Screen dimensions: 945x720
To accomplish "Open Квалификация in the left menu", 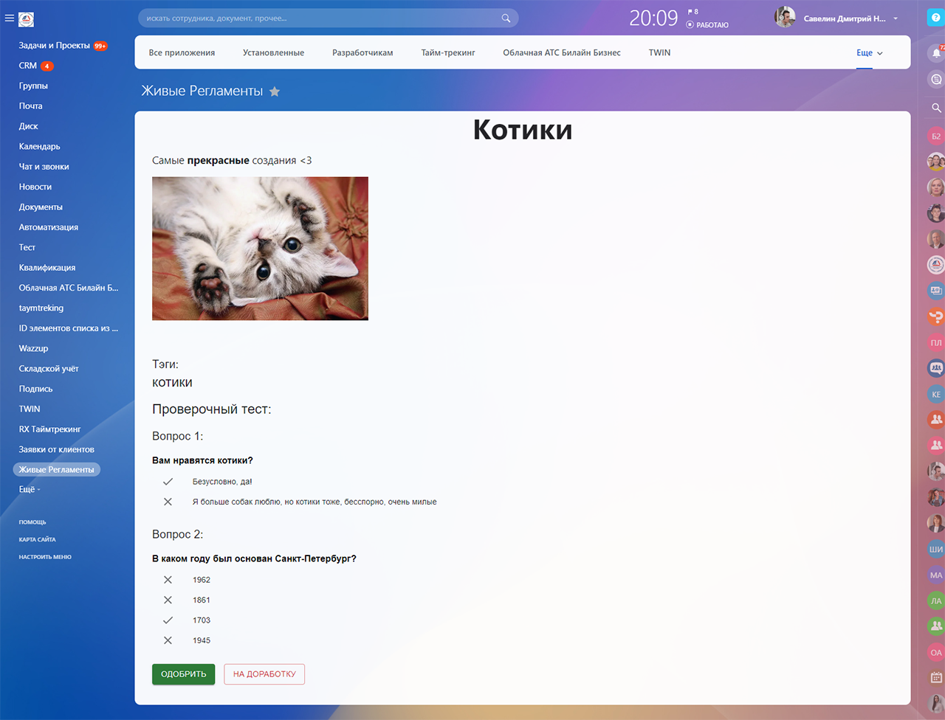I will pos(47,268).
